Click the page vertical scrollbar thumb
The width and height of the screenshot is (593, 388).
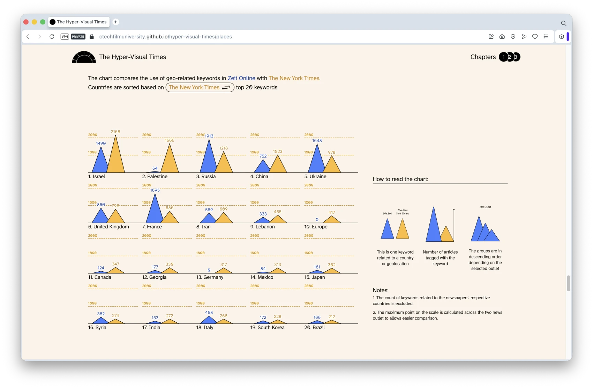pos(568,283)
